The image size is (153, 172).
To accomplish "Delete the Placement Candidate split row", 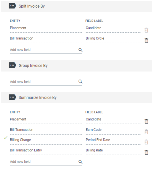I will point(146,30).
